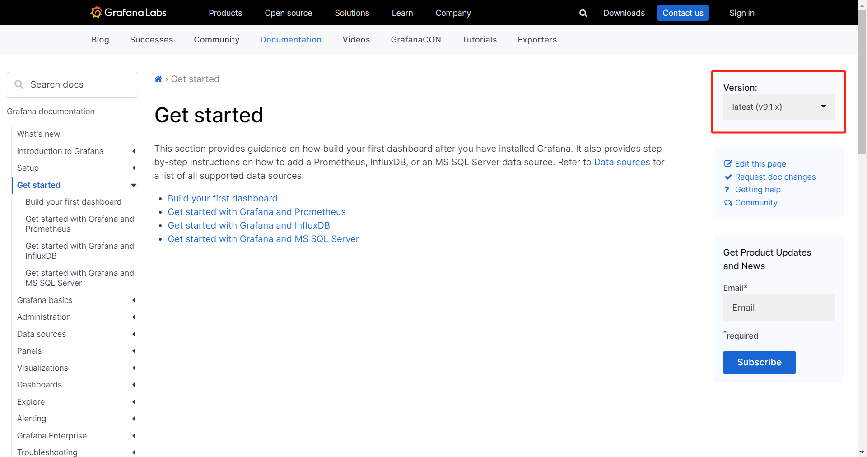Screen dimensions: 867x457
Task: Click the Edit this page pencil icon
Action: pos(728,163)
